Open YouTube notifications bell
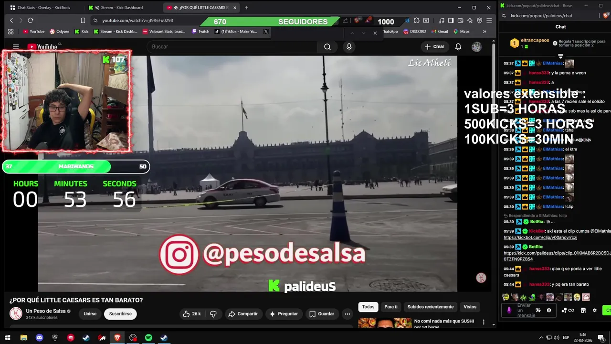This screenshot has height=344, width=611. click(x=458, y=47)
